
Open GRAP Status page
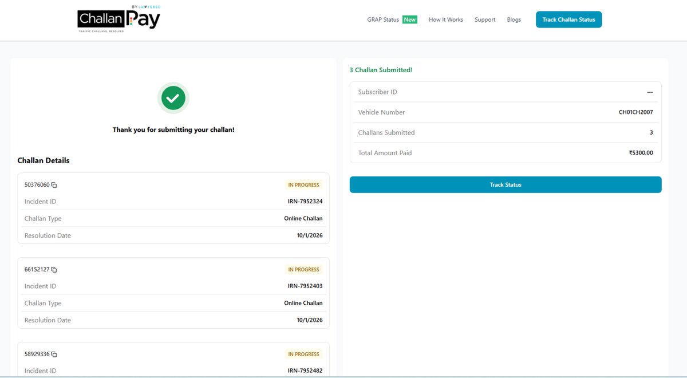(x=383, y=19)
